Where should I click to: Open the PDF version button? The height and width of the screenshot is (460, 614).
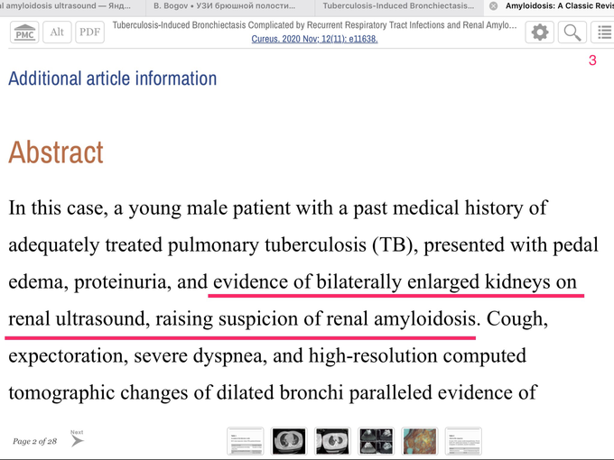click(x=89, y=32)
